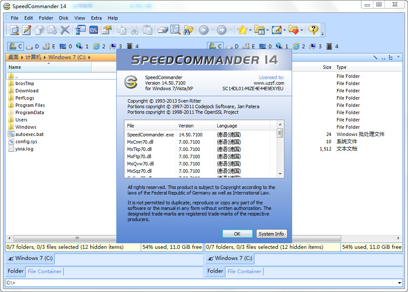
Task: Click the folder search magnifier icon
Action: click(x=176, y=30)
